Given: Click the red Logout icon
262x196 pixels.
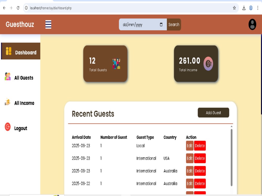Looking at the screenshot, I should tap(8, 127).
